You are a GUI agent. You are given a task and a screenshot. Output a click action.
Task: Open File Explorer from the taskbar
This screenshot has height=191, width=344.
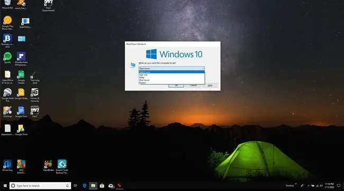(93, 186)
